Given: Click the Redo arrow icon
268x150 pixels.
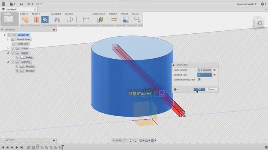Looking at the screenshot, I should point(37,4).
